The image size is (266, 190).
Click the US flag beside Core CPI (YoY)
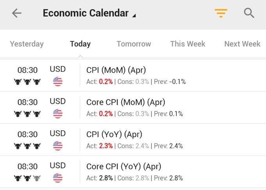point(58,178)
